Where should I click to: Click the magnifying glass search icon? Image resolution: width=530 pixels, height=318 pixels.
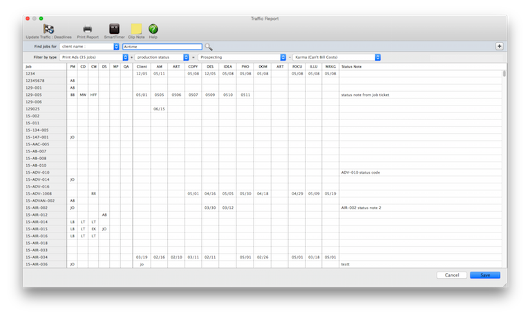tap(209, 47)
